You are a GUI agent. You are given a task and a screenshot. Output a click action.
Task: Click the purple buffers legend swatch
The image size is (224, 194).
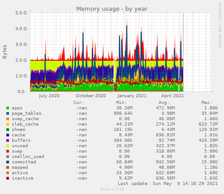coord(8,140)
